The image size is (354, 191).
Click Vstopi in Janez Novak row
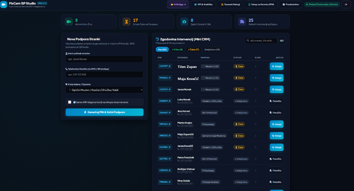(277, 89)
